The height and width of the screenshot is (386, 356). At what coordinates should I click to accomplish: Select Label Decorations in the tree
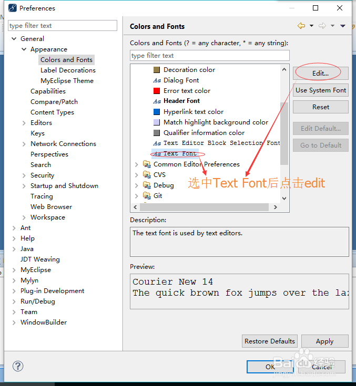pyautogui.click(x=68, y=70)
